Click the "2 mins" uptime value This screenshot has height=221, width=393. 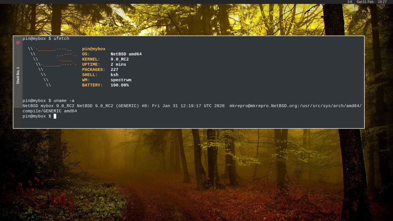(x=119, y=65)
